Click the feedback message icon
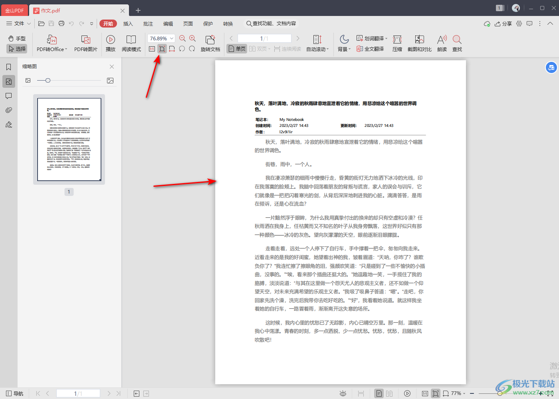The width and height of the screenshot is (559, 399). pos(529,24)
